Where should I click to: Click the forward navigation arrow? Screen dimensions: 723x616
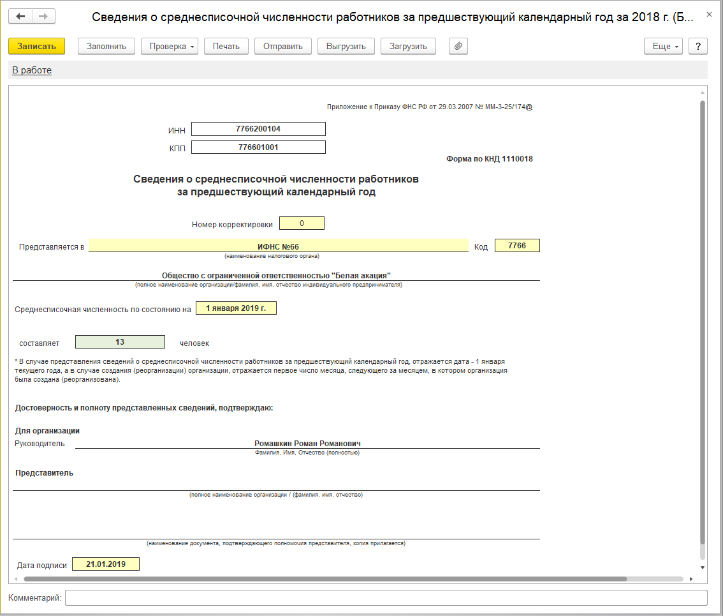[x=43, y=16]
